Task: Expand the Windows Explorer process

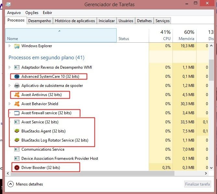Action: tap(9, 46)
